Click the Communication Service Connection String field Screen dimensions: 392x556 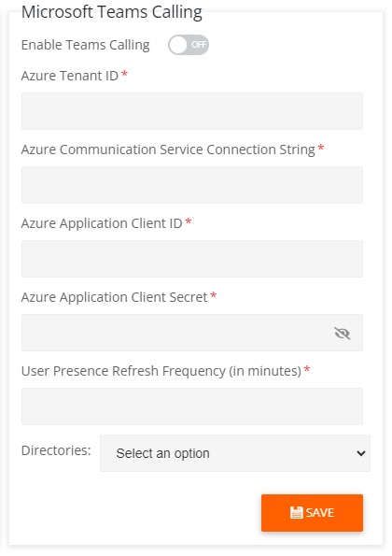click(x=192, y=185)
